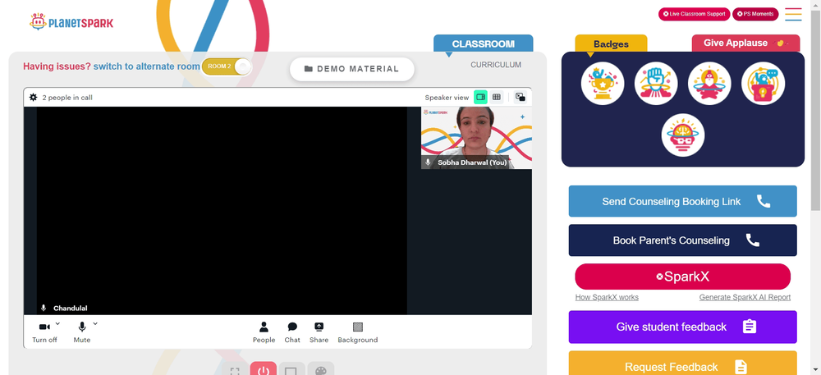Mute the microphone
The height and width of the screenshot is (375, 821).
coord(81,332)
